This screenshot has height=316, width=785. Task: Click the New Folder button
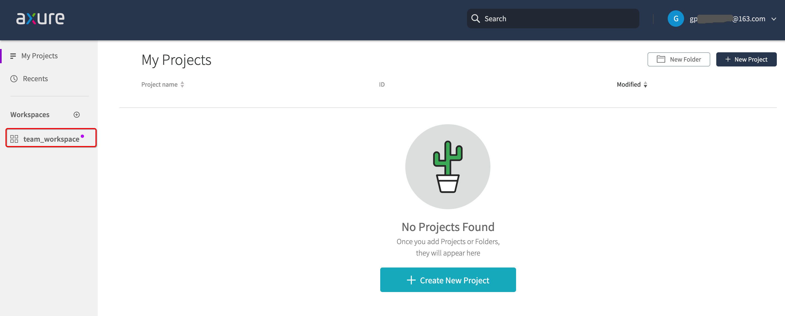[x=678, y=59]
